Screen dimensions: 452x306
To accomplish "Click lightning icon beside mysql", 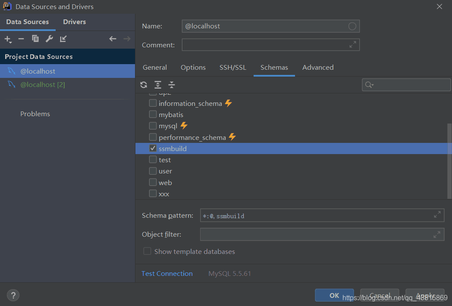I will click(184, 125).
